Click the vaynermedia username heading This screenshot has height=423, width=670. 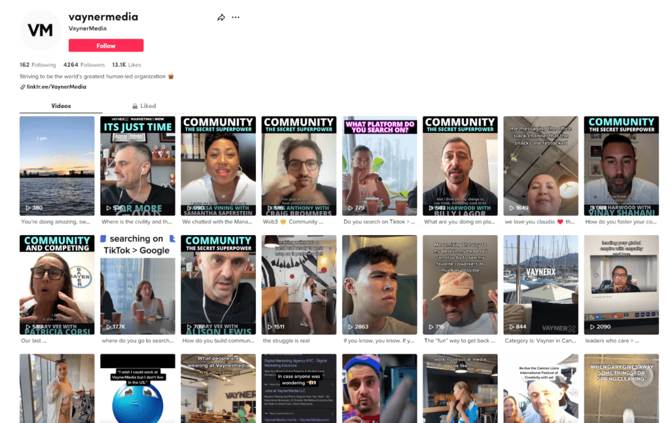click(x=103, y=16)
